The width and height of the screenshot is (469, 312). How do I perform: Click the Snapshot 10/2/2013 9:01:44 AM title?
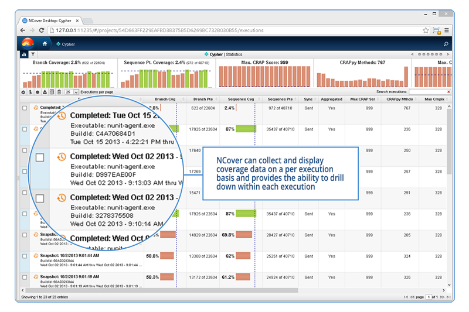tap(70, 256)
